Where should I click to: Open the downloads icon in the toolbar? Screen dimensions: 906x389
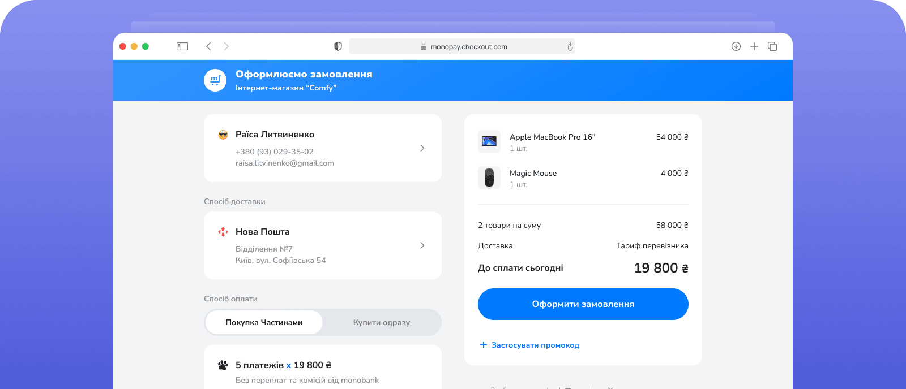point(736,46)
